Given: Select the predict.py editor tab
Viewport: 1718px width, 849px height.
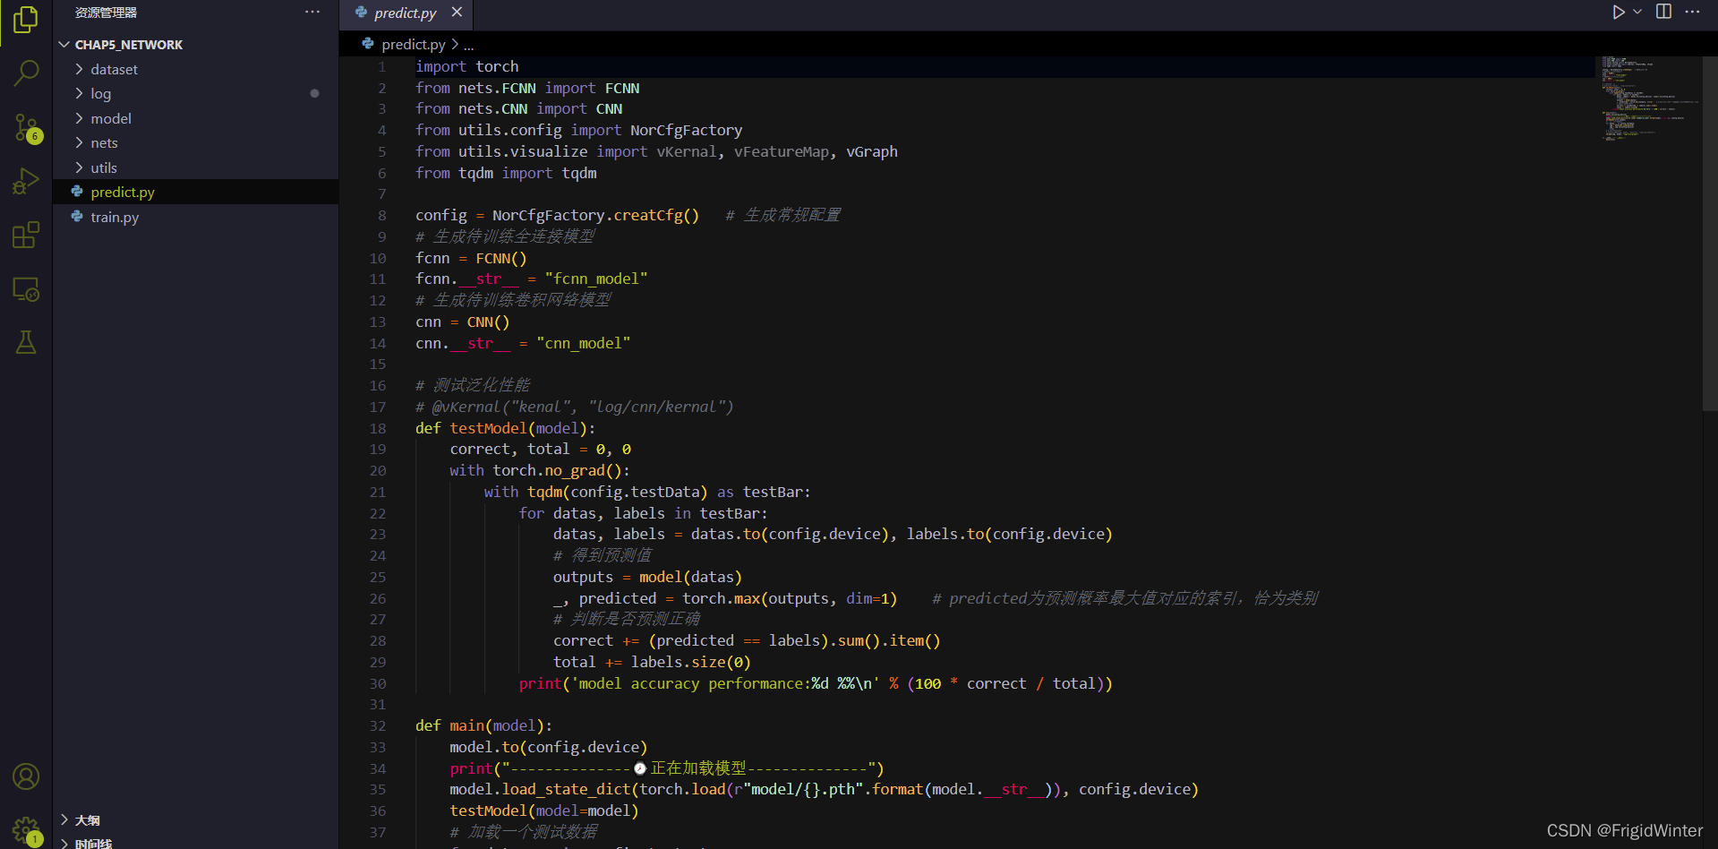Looking at the screenshot, I should [406, 13].
